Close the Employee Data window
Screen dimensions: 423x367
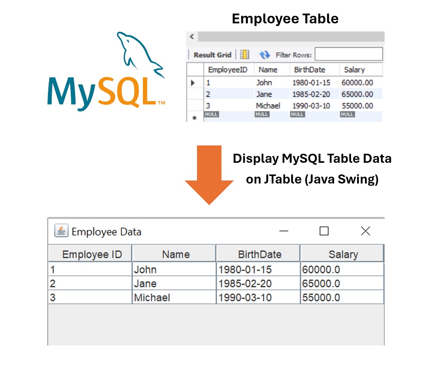click(365, 231)
